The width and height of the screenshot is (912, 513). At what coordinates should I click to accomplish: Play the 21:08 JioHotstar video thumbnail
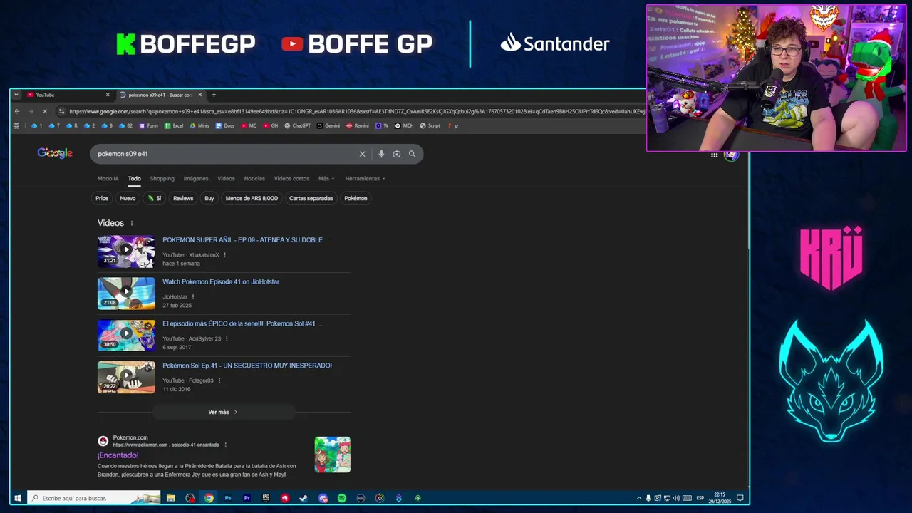tap(126, 294)
